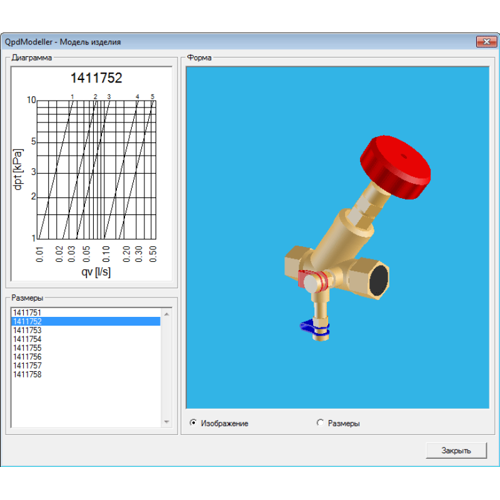
Task: Pick list entry 1411754
Action: click(27, 339)
